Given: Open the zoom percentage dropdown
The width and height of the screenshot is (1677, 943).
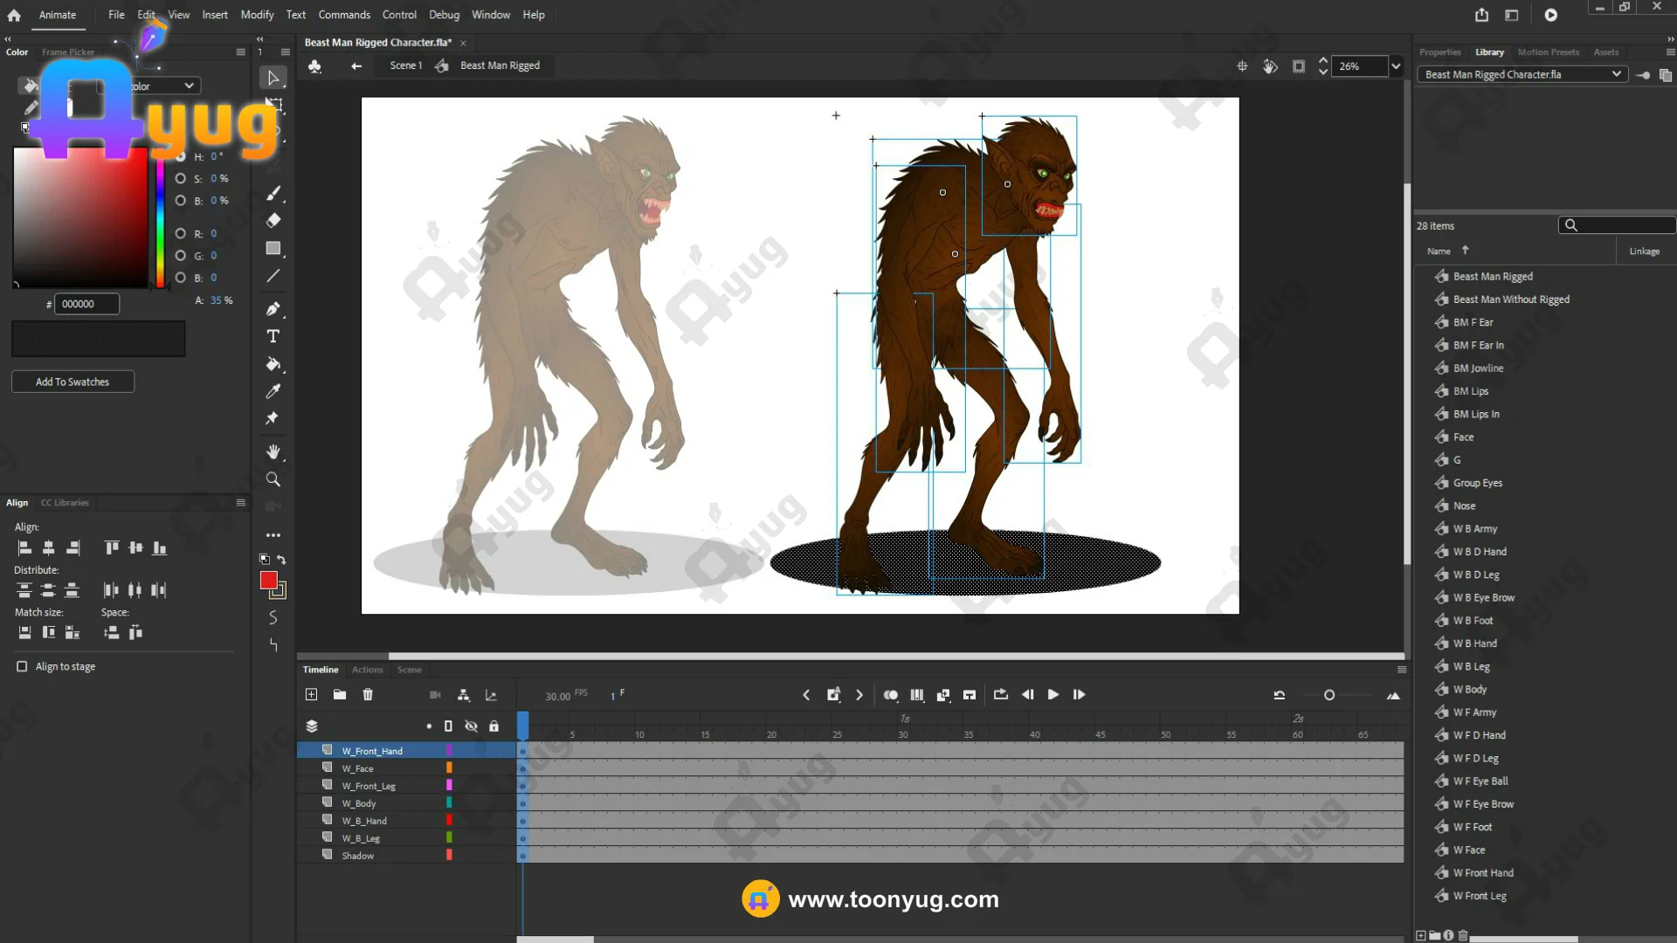Looking at the screenshot, I should (1396, 66).
